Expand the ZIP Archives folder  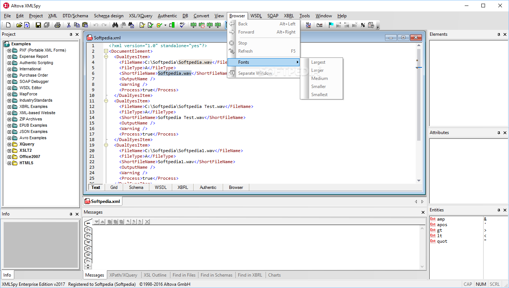(x=9, y=119)
